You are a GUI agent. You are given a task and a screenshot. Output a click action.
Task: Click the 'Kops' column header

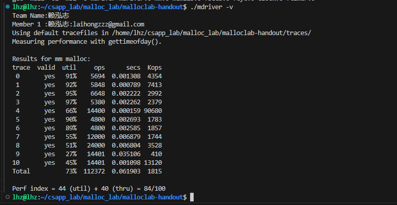[x=154, y=68]
